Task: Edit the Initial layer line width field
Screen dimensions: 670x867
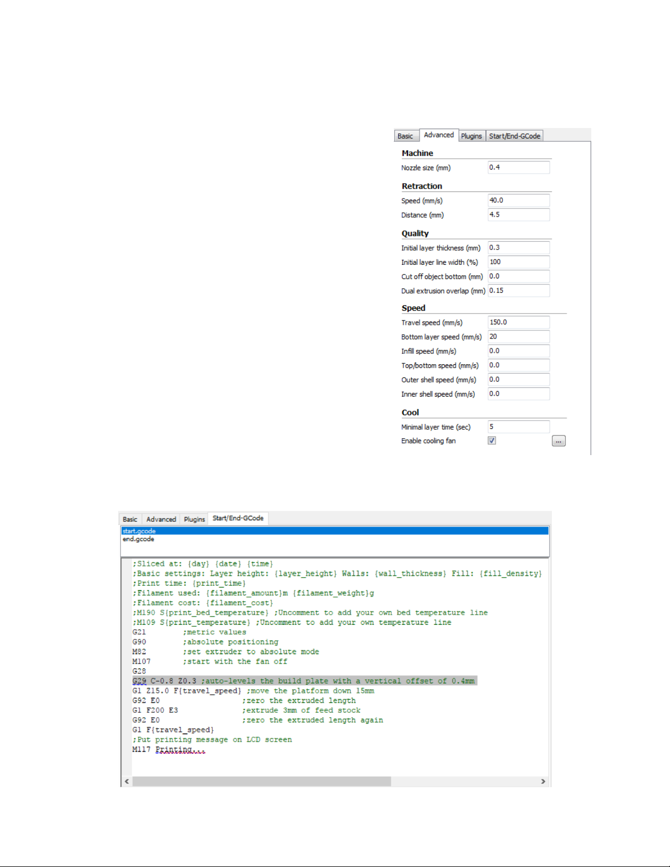Action: coord(518,262)
